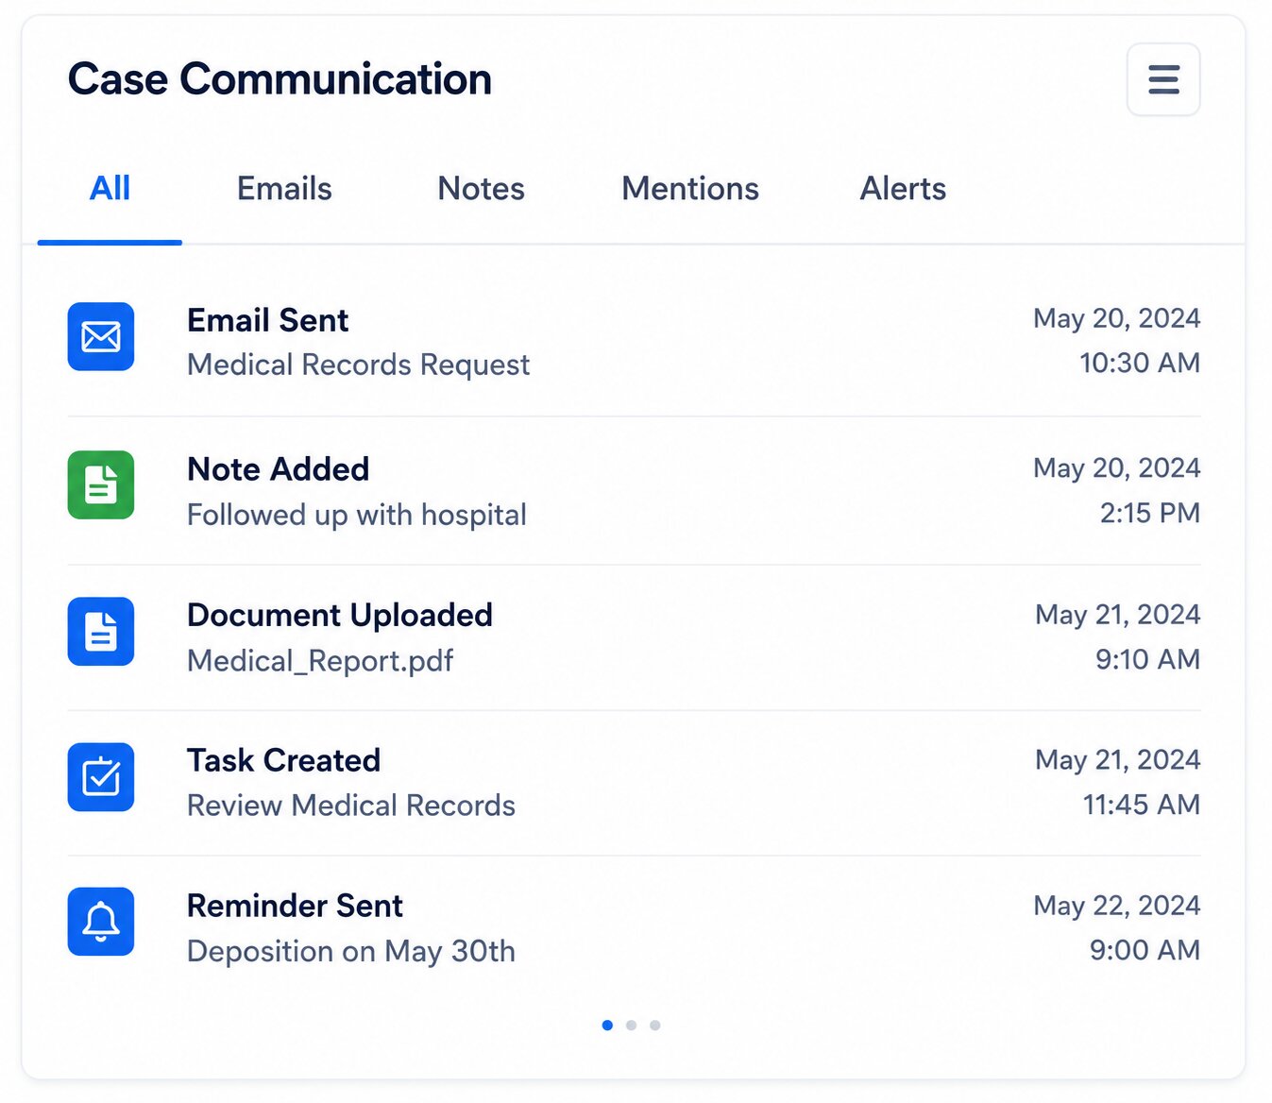Click the Document Uploaded file icon
1272x1103 pixels.
pos(101,631)
